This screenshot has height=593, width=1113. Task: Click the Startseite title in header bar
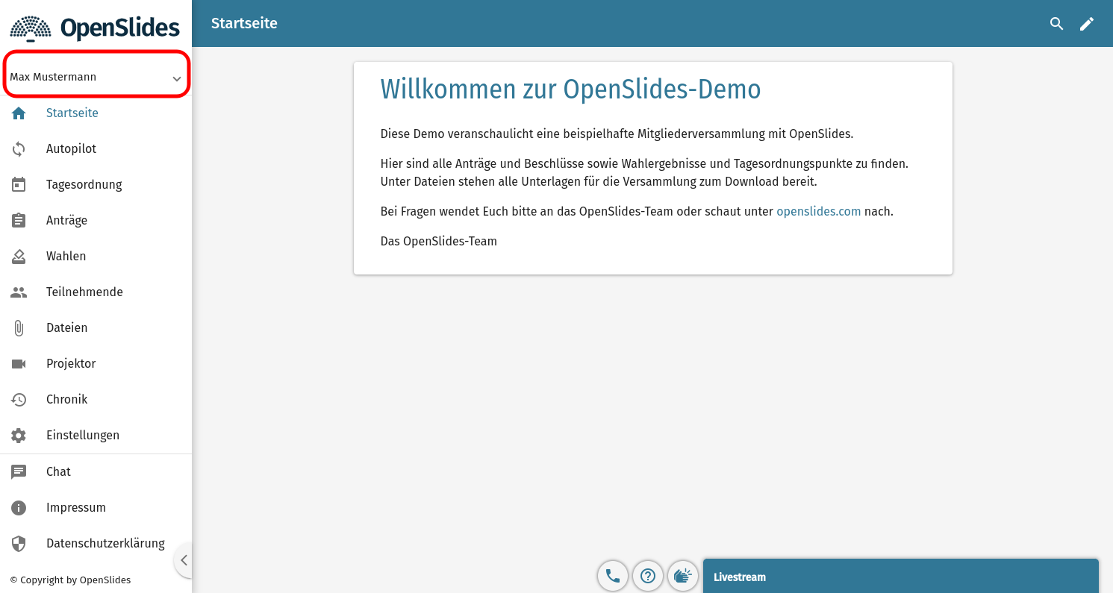244,24
